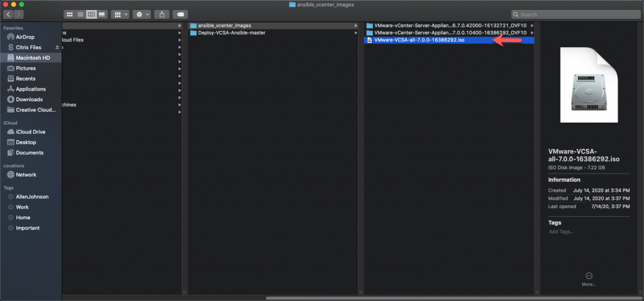The image size is (644, 301).
Task: Click the Search field
Action: [576, 14]
